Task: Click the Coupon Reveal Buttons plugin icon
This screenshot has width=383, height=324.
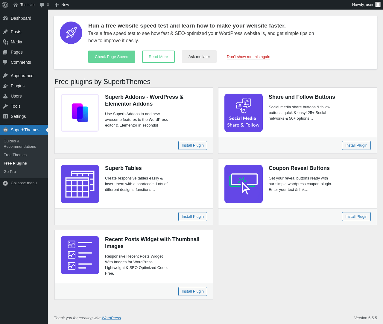Action: pos(244,184)
